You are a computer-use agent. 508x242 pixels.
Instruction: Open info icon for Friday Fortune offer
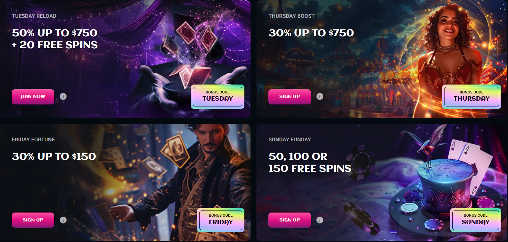pyautogui.click(x=63, y=220)
